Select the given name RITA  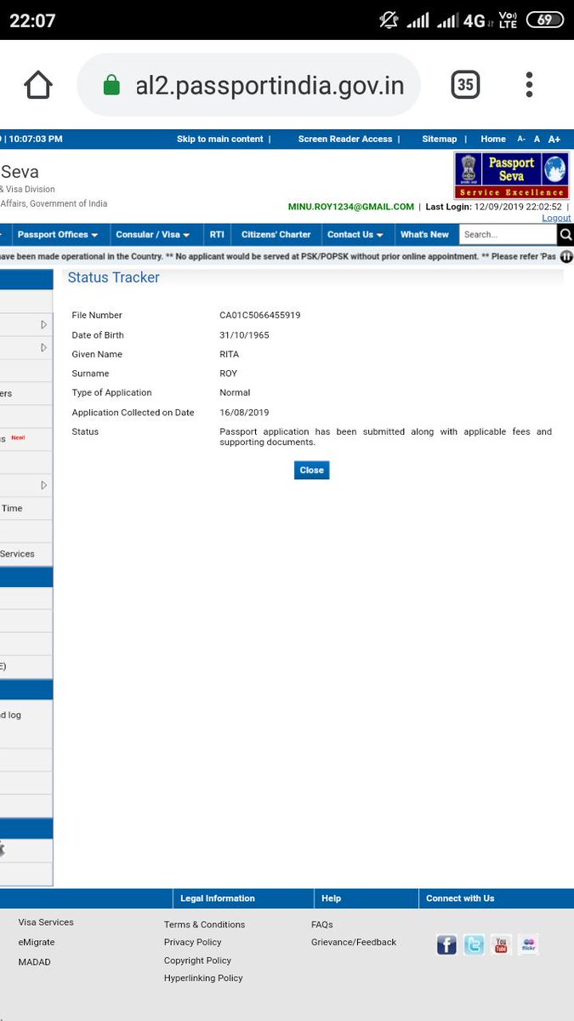tap(230, 354)
